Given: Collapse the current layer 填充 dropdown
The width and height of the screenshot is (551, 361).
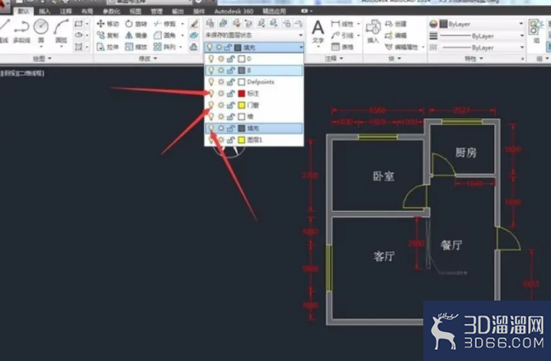Looking at the screenshot, I should pos(301,47).
